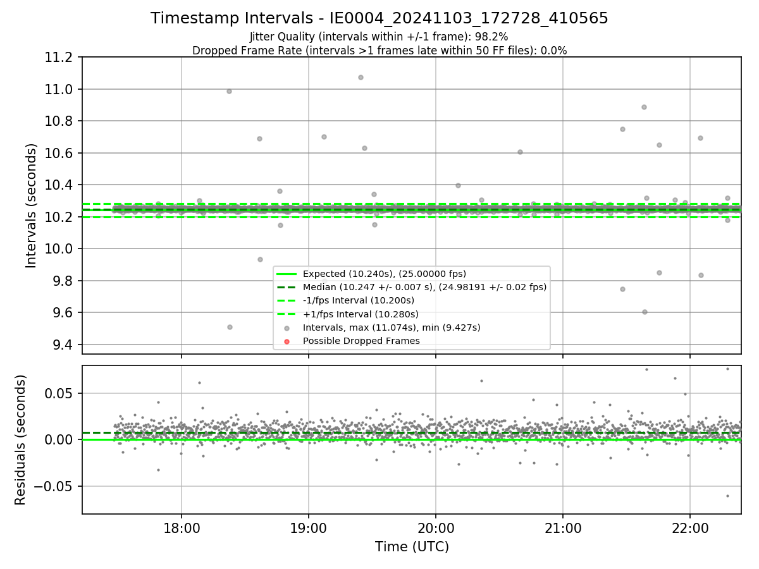The image size is (759, 569).
Task: Click the solid green line sample in the legend
Action: (287, 274)
